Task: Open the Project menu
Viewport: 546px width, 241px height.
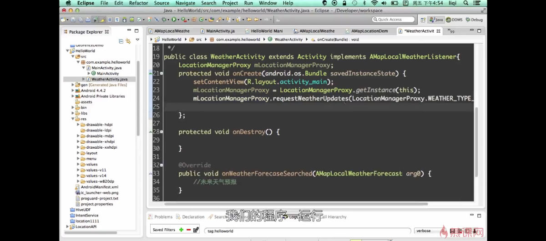Action: click(230, 3)
